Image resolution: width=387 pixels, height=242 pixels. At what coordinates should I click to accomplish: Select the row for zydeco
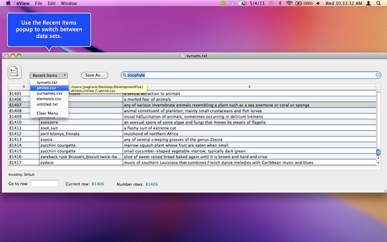pyautogui.click(x=192, y=163)
